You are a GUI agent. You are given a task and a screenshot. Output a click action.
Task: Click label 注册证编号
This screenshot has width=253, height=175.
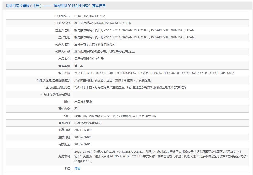pyautogui.click(x=63, y=16)
